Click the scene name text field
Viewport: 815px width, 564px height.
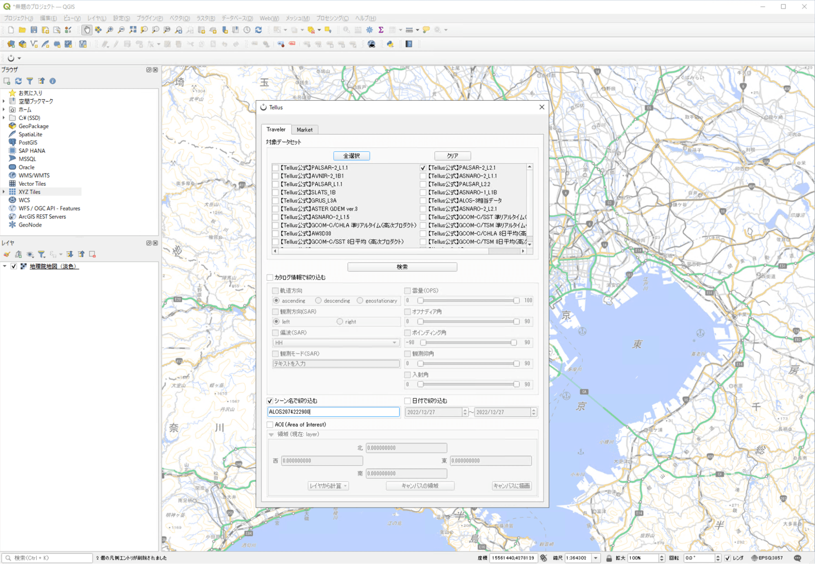334,412
